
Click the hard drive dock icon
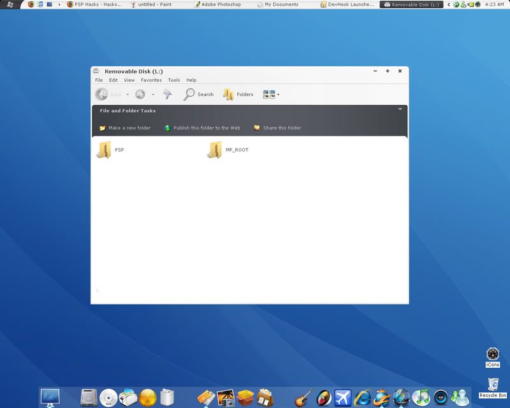click(89, 398)
